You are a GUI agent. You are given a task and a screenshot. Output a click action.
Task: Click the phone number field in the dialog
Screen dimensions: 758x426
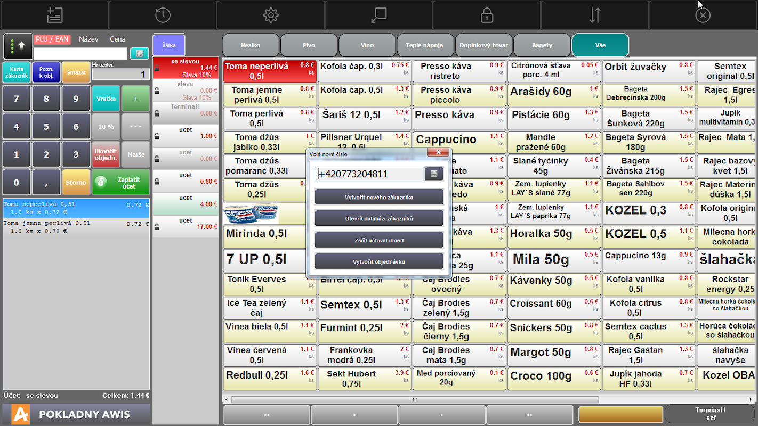pyautogui.click(x=369, y=174)
